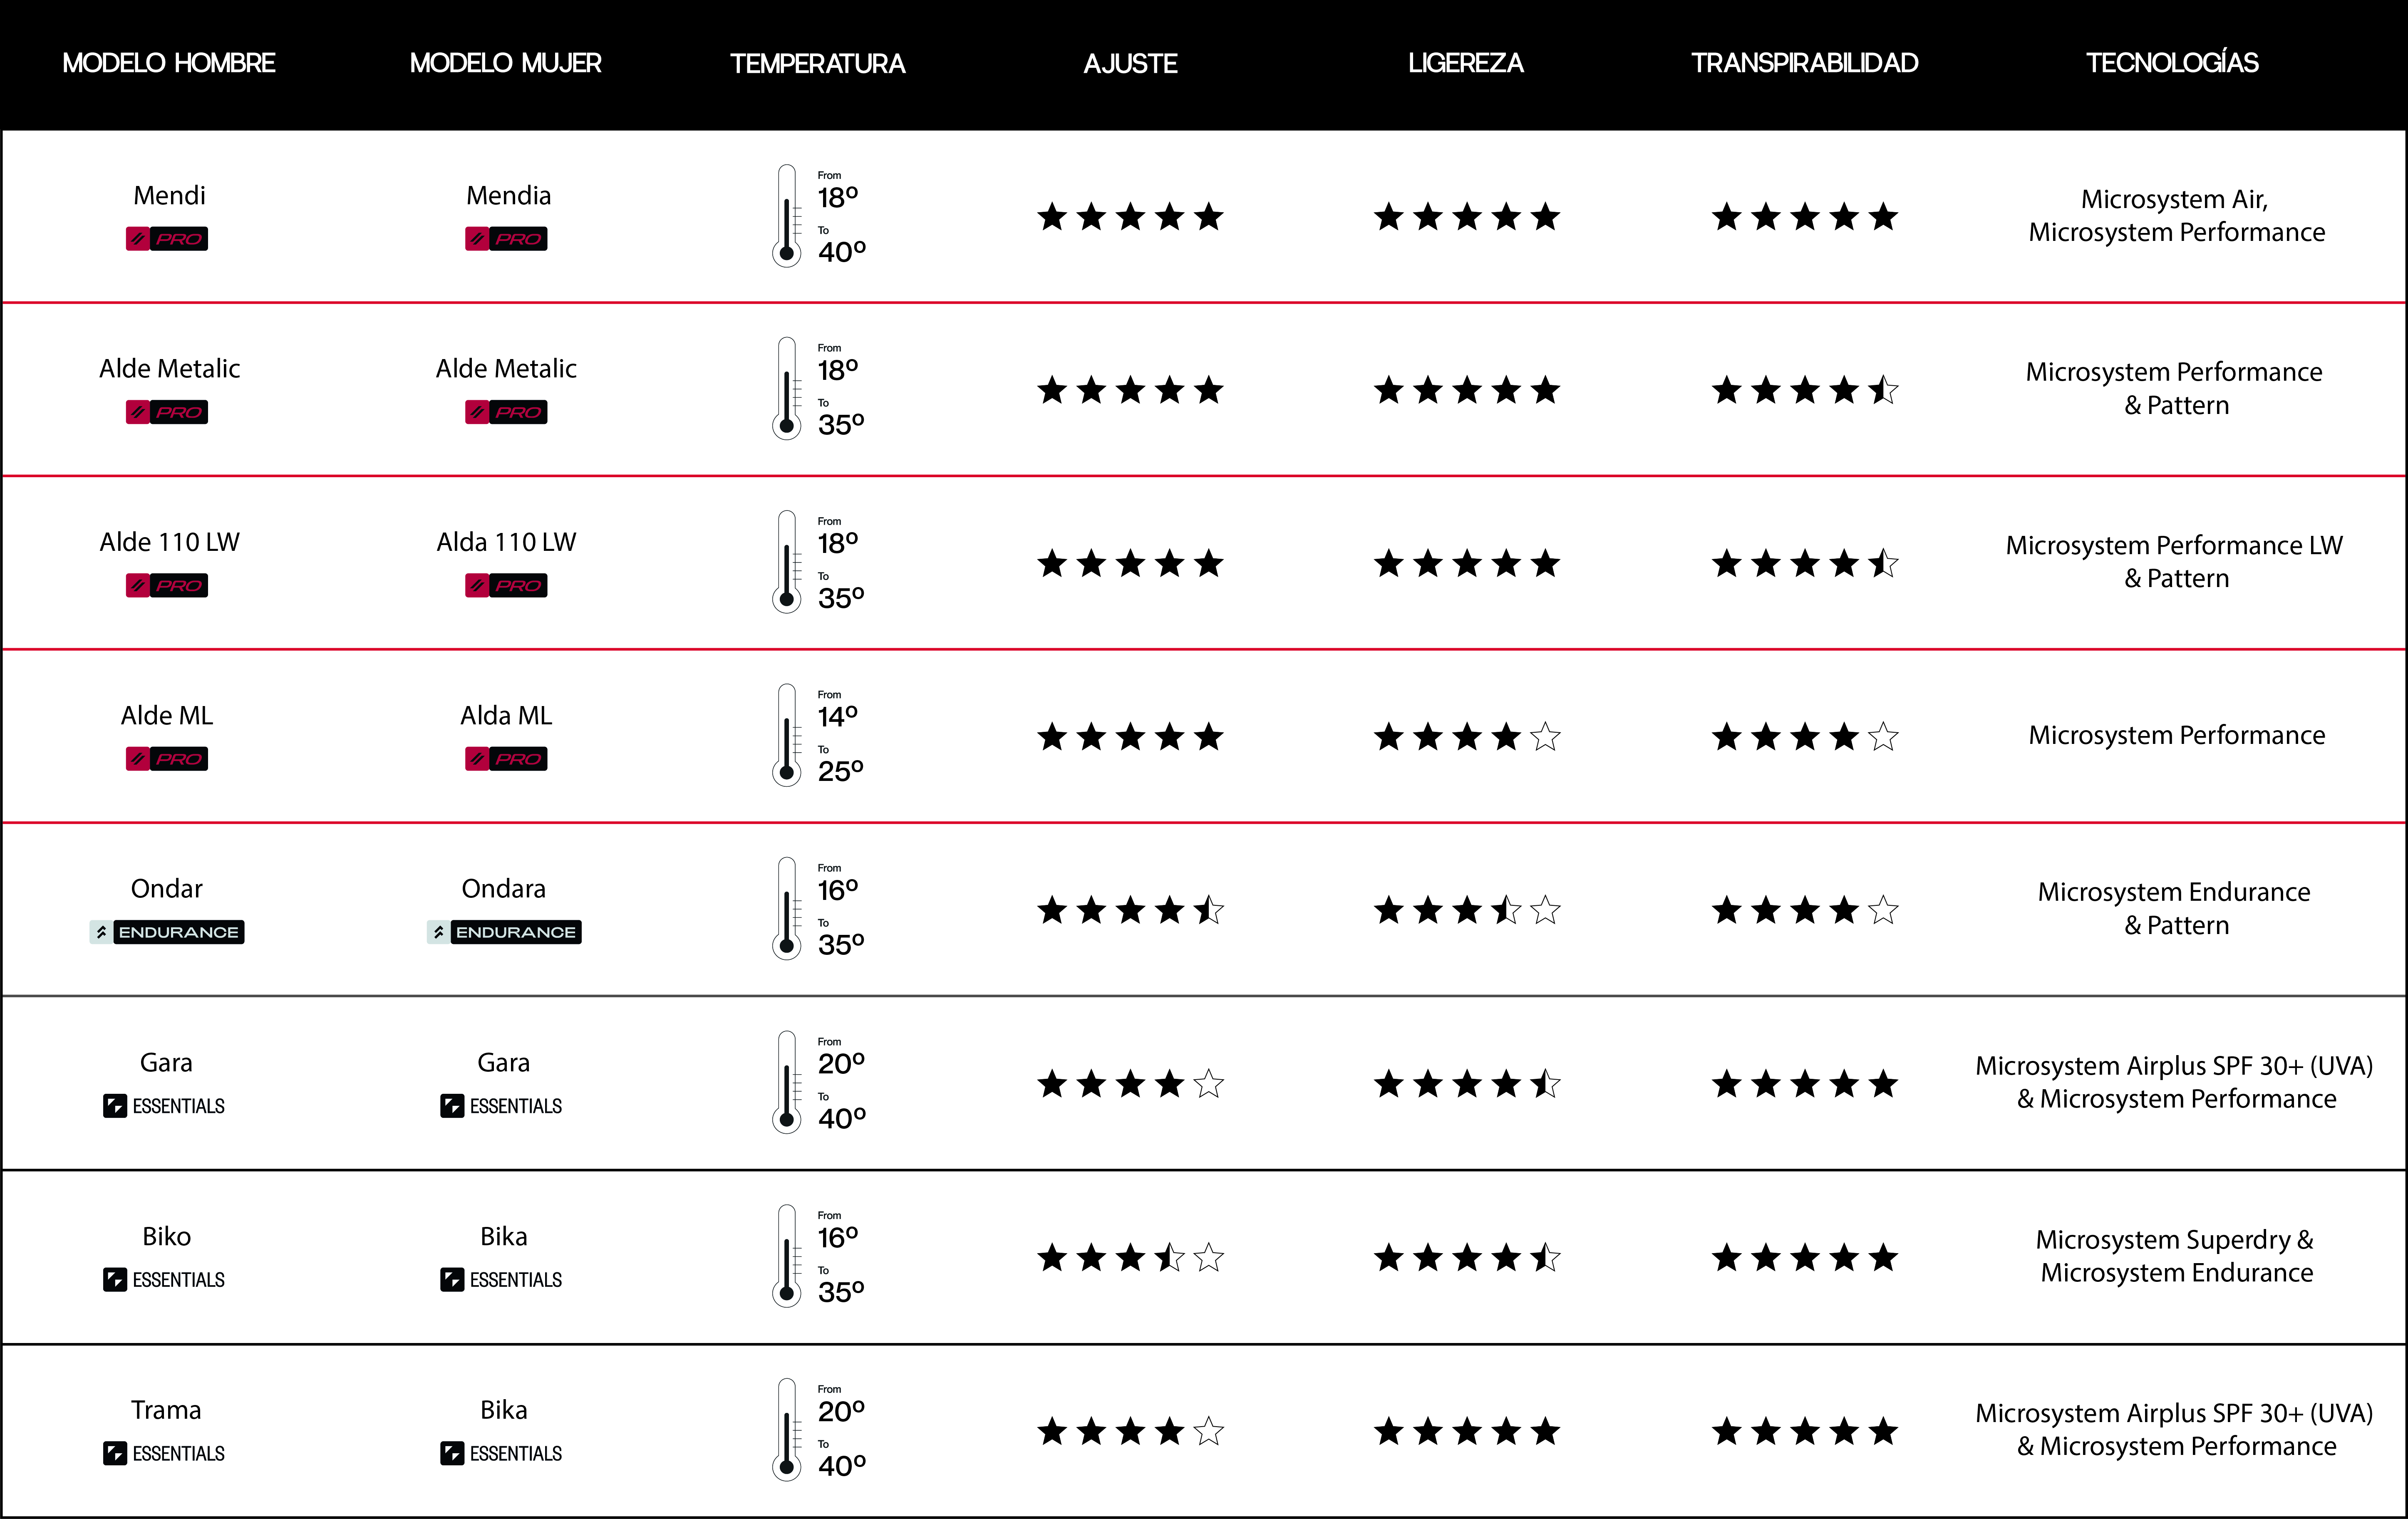Open the Alde 110 LW model name
The height and width of the screenshot is (1519, 2408).
click(x=169, y=542)
